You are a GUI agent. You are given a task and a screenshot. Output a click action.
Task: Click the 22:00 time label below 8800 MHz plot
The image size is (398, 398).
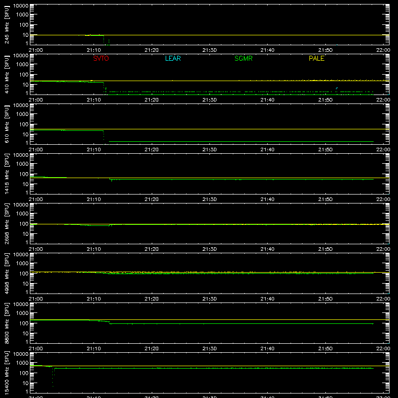pos(383,349)
